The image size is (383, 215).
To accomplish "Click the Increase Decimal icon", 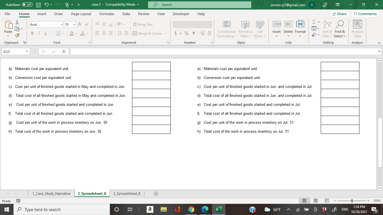I will pyautogui.click(x=202, y=33).
